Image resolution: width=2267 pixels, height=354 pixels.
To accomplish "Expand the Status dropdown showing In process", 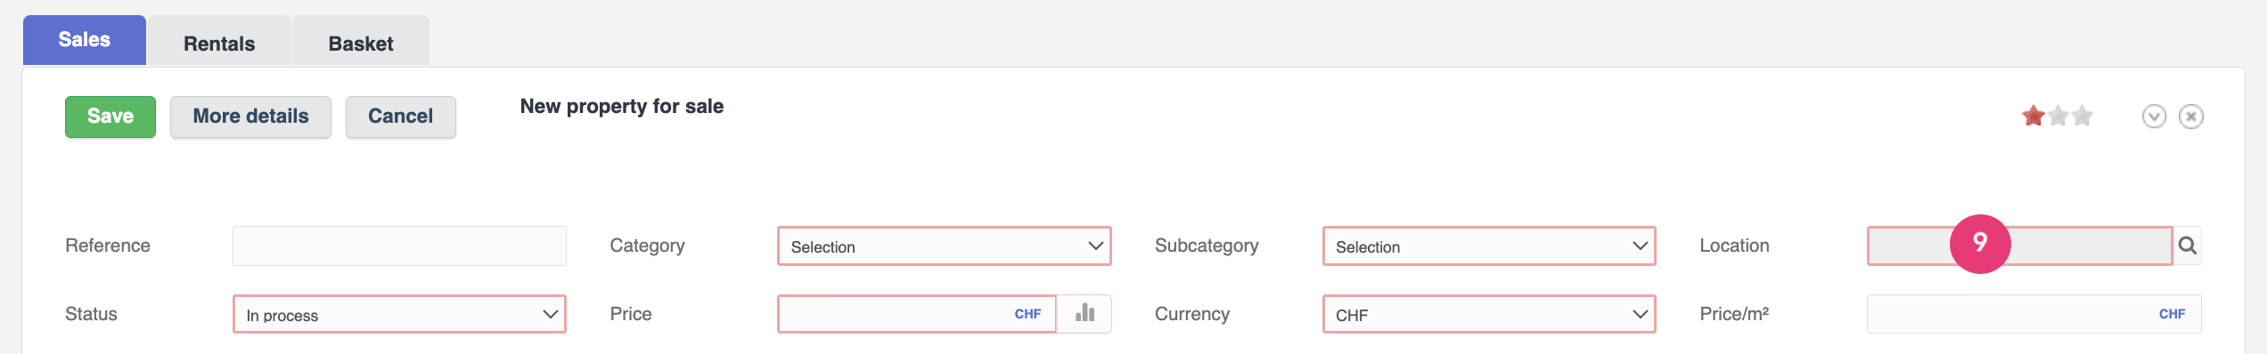I will point(399,314).
